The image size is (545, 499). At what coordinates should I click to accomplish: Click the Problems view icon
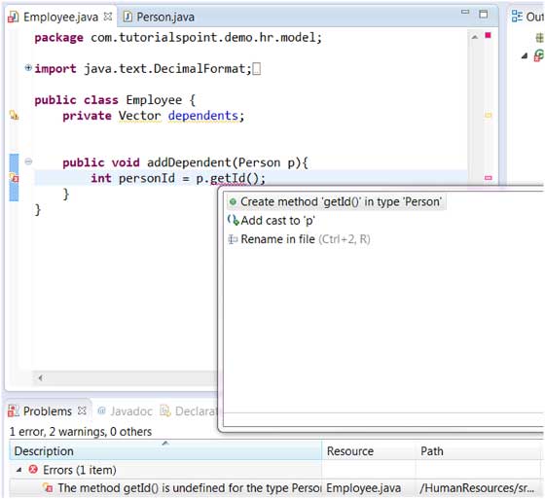click(x=14, y=411)
